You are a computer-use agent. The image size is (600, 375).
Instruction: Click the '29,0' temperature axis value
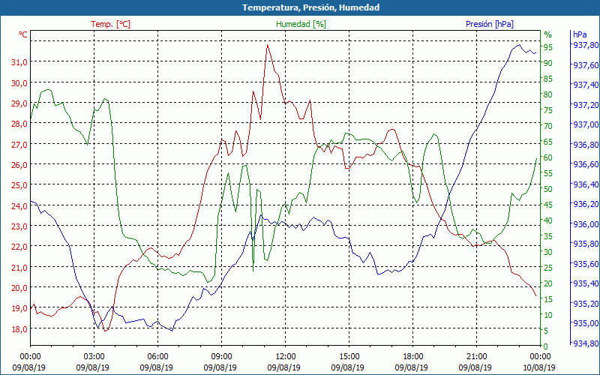coord(19,103)
